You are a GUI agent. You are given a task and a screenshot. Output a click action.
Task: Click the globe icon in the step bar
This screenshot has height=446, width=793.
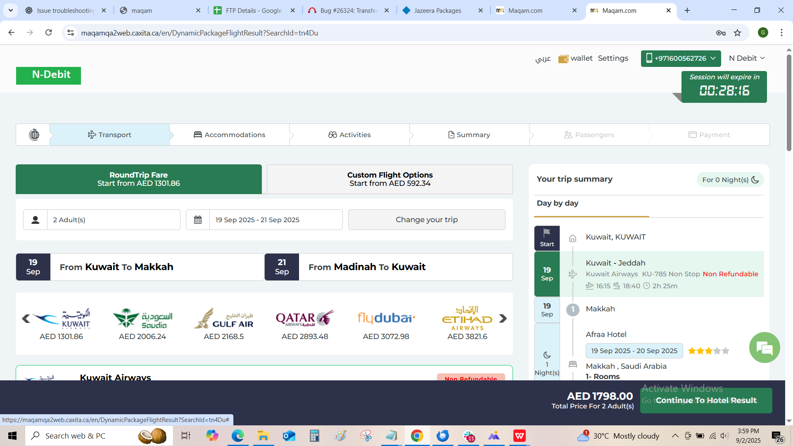pyautogui.click(x=34, y=135)
